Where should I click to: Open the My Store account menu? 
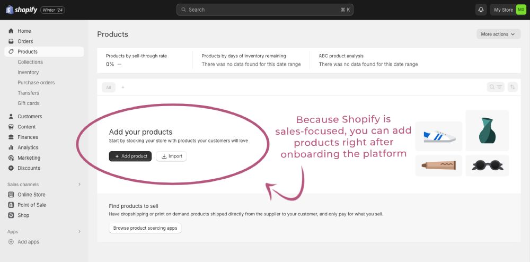click(x=508, y=10)
